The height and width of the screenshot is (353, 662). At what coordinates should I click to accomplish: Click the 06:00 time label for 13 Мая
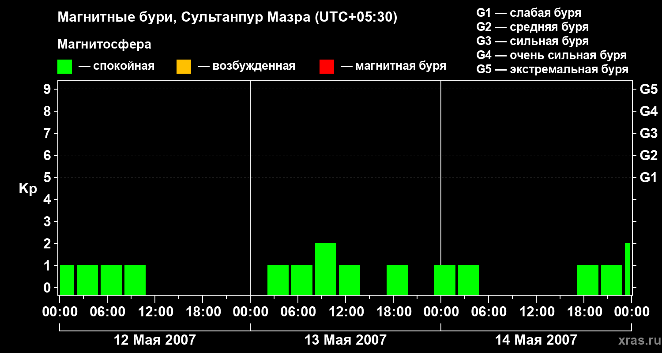pos(298,312)
